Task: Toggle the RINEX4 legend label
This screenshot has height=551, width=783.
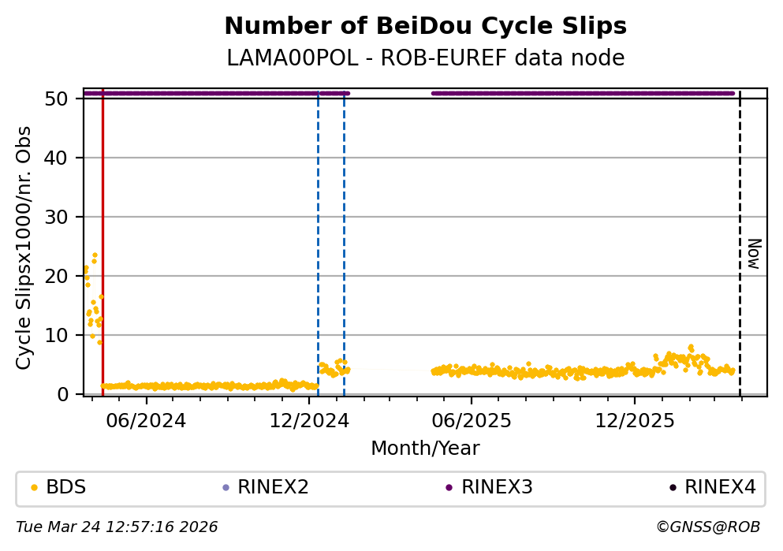Action: click(x=720, y=488)
